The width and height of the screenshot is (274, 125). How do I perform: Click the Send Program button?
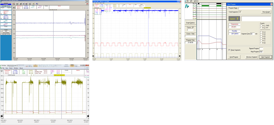point(234,57)
